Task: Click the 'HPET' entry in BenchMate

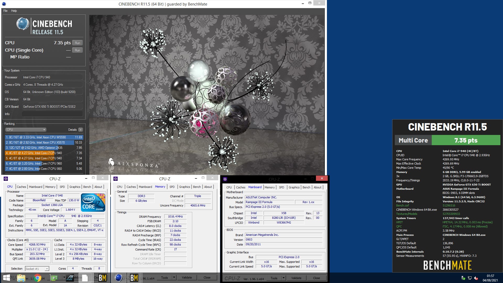Action: click(x=400, y=222)
